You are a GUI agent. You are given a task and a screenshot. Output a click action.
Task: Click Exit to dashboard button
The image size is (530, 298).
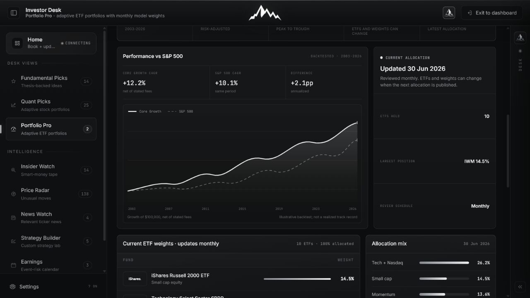tap(492, 13)
